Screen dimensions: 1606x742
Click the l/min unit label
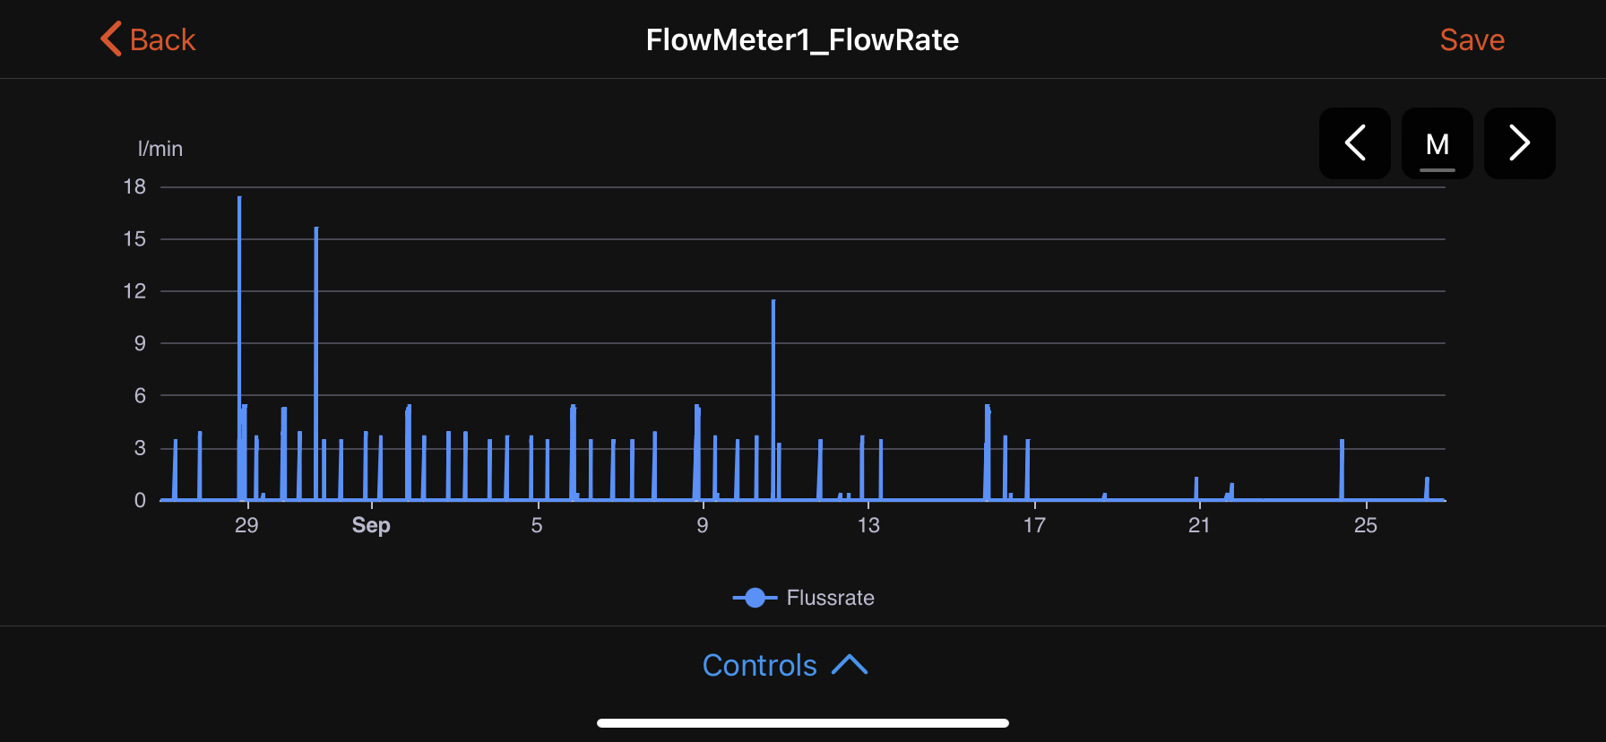(160, 149)
